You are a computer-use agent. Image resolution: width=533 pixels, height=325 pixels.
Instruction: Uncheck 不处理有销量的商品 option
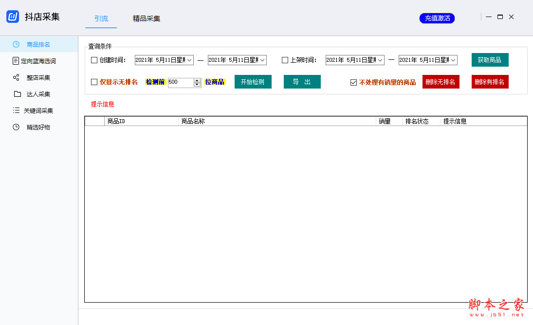point(353,82)
